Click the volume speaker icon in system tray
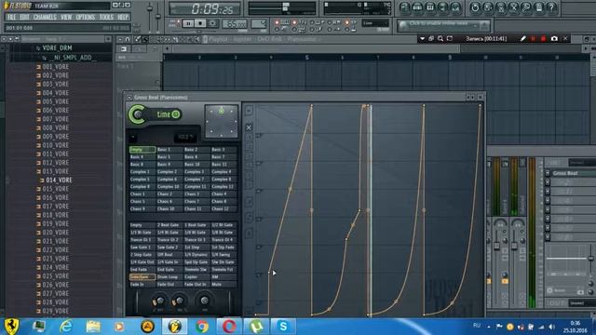The height and width of the screenshot is (335, 596). 552,327
